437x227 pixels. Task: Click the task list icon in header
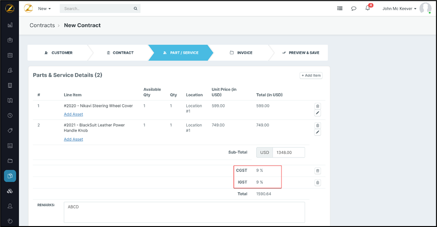pyautogui.click(x=340, y=8)
